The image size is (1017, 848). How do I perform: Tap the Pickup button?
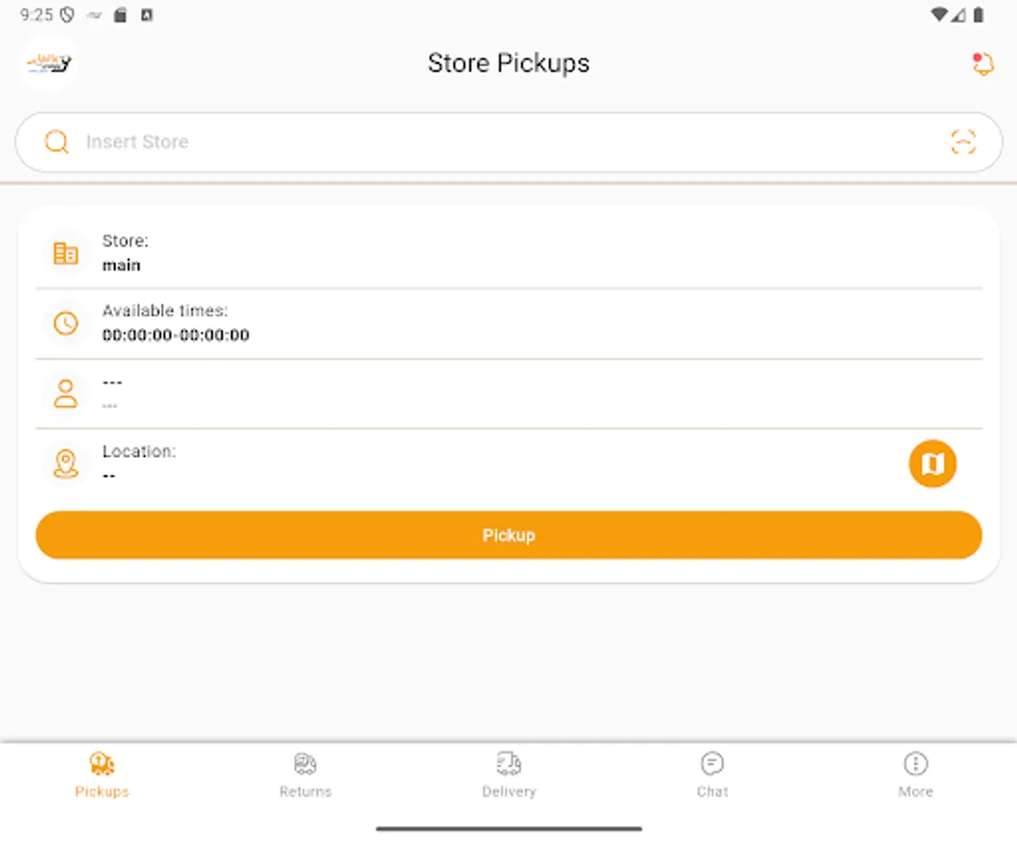508,534
